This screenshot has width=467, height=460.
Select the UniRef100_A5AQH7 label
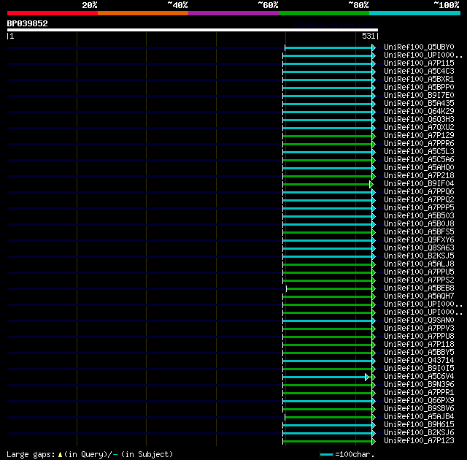click(x=419, y=296)
